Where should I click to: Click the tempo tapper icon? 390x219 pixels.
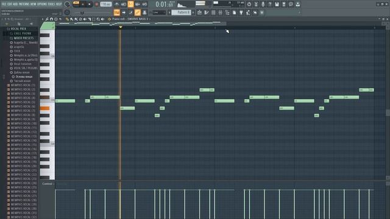click(248, 12)
